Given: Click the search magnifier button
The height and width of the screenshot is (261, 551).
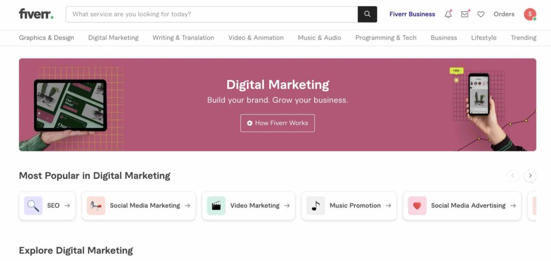Looking at the screenshot, I should click(x=367, y=14).
